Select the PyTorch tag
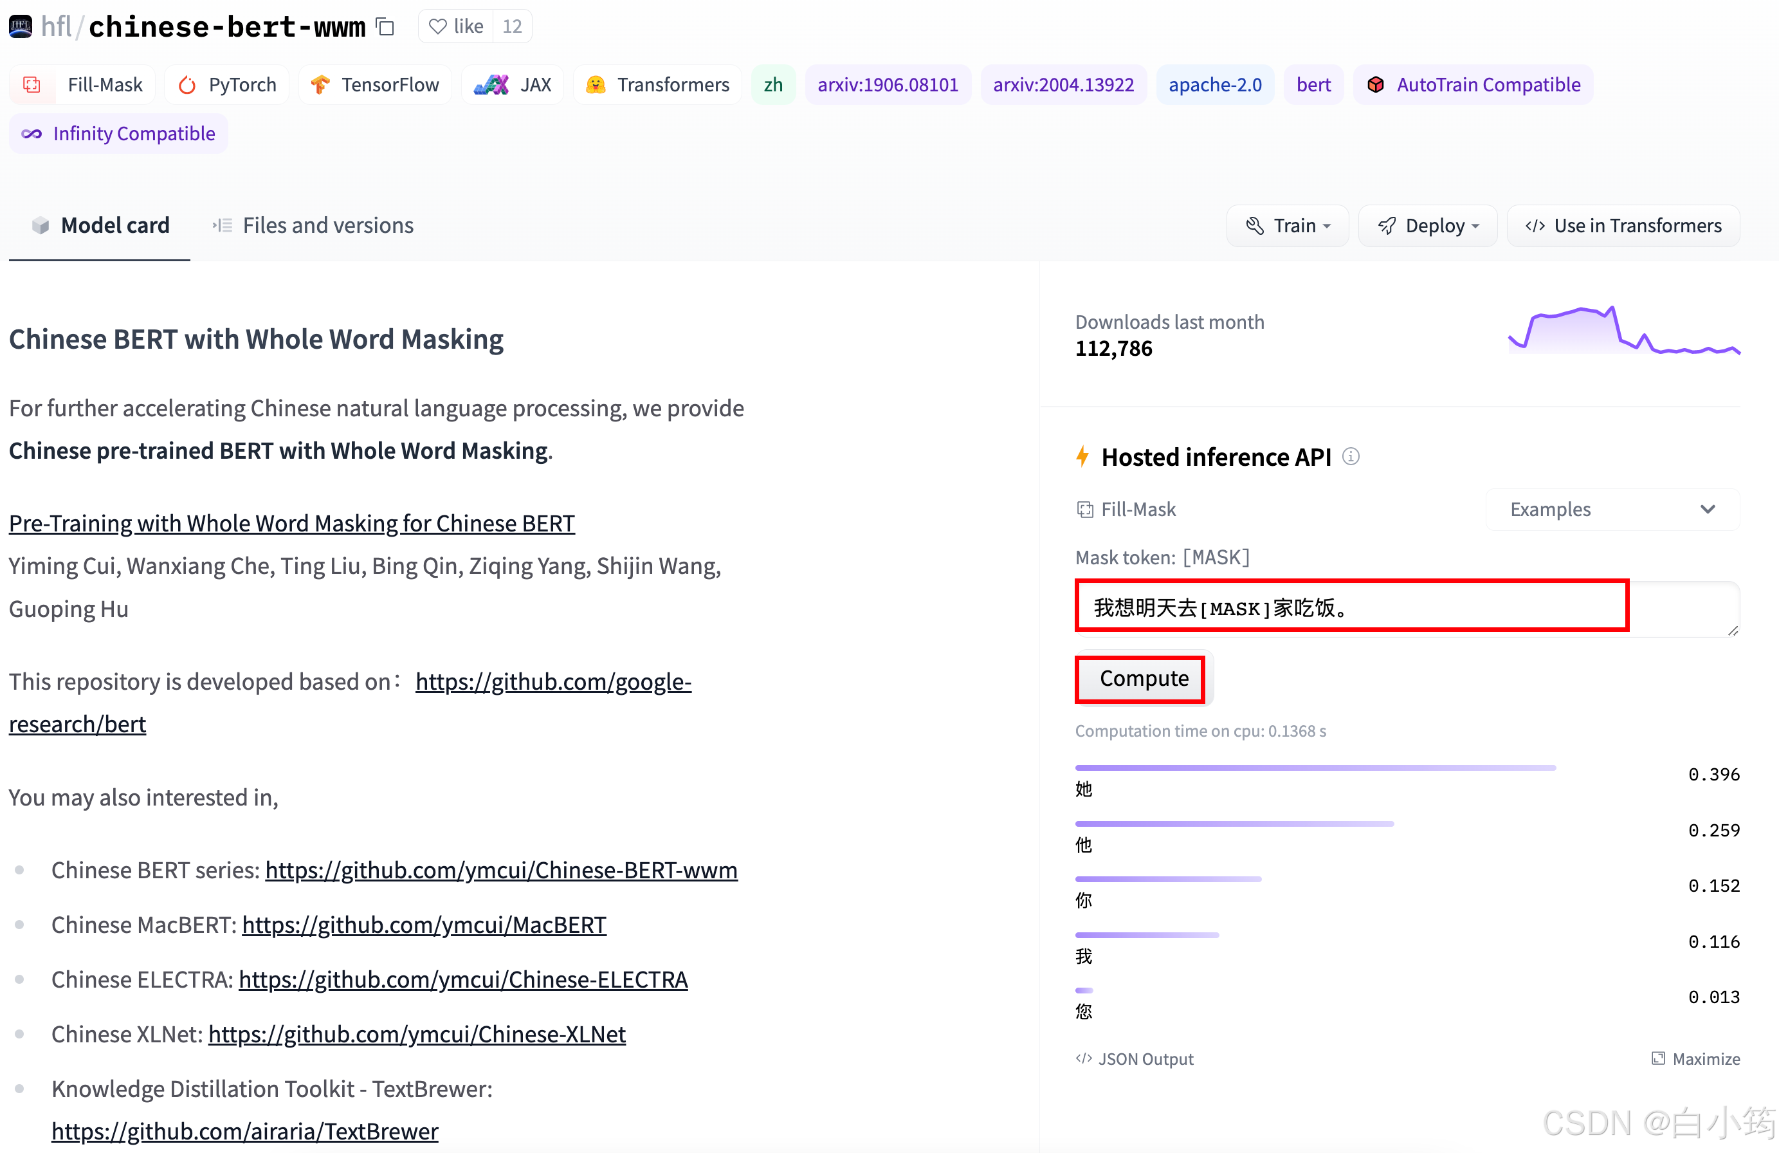The height and width of the screenshot is (1153, 1779). click(x=227, y=84)
